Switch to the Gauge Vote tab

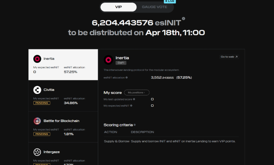[x=154, y=7]
